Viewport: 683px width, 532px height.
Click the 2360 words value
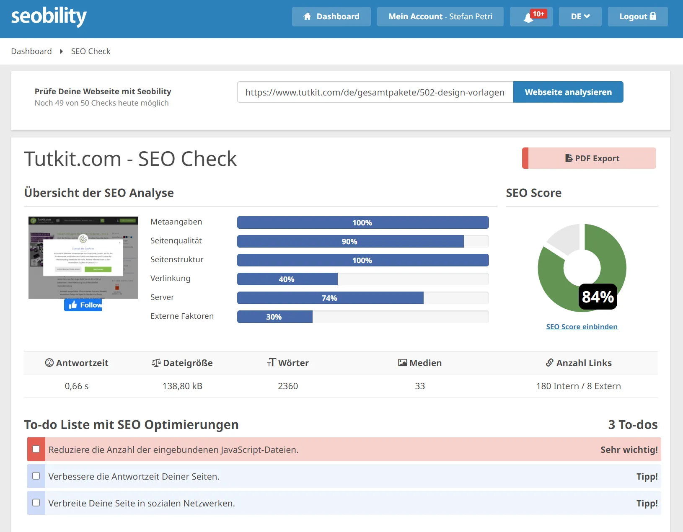pos(288,386)
